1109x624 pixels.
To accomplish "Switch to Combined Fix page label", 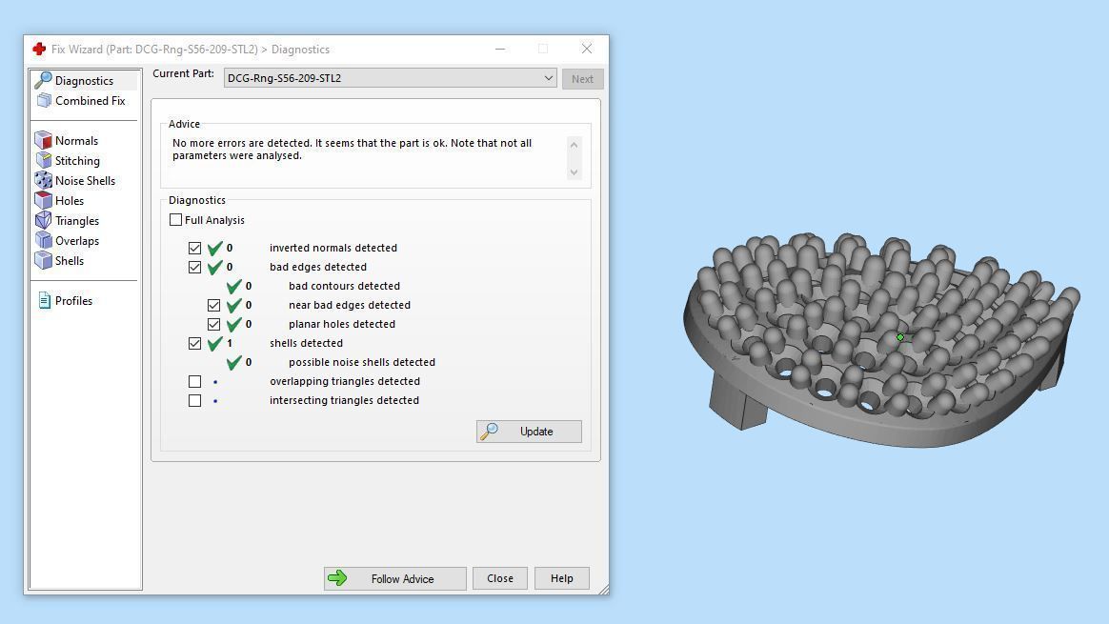I will click(x=90, y=100).
